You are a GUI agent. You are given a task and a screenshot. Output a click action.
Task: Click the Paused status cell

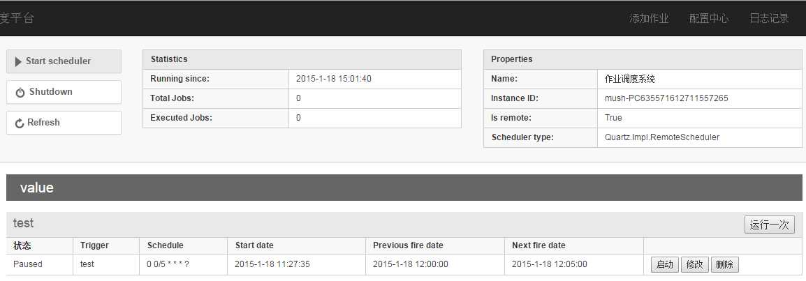(28, 264)
